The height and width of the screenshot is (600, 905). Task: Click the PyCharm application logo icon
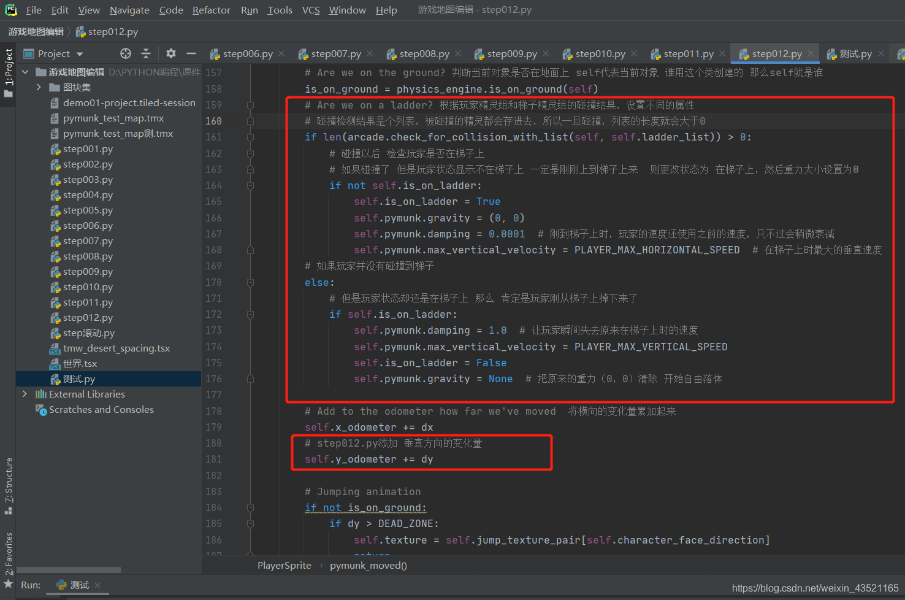[11, 10]
